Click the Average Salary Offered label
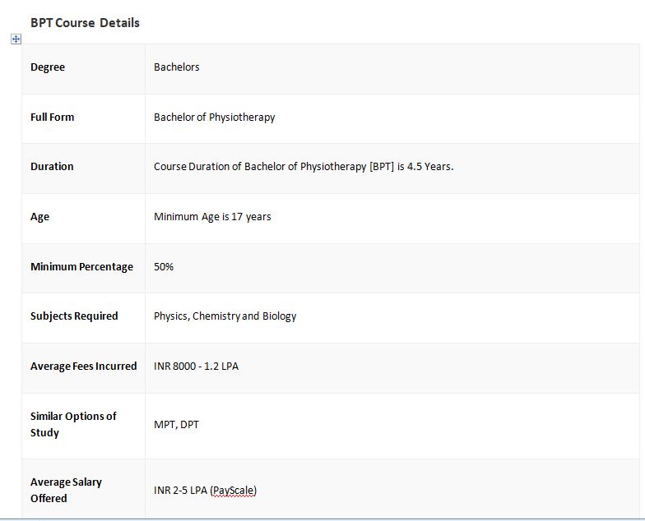The height and width of the screenshot is (521, 645). pos(66,490)
